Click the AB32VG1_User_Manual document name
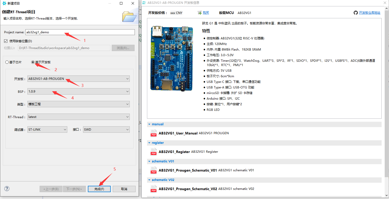The width and height of the screenshot is (389, 199). 178,133
